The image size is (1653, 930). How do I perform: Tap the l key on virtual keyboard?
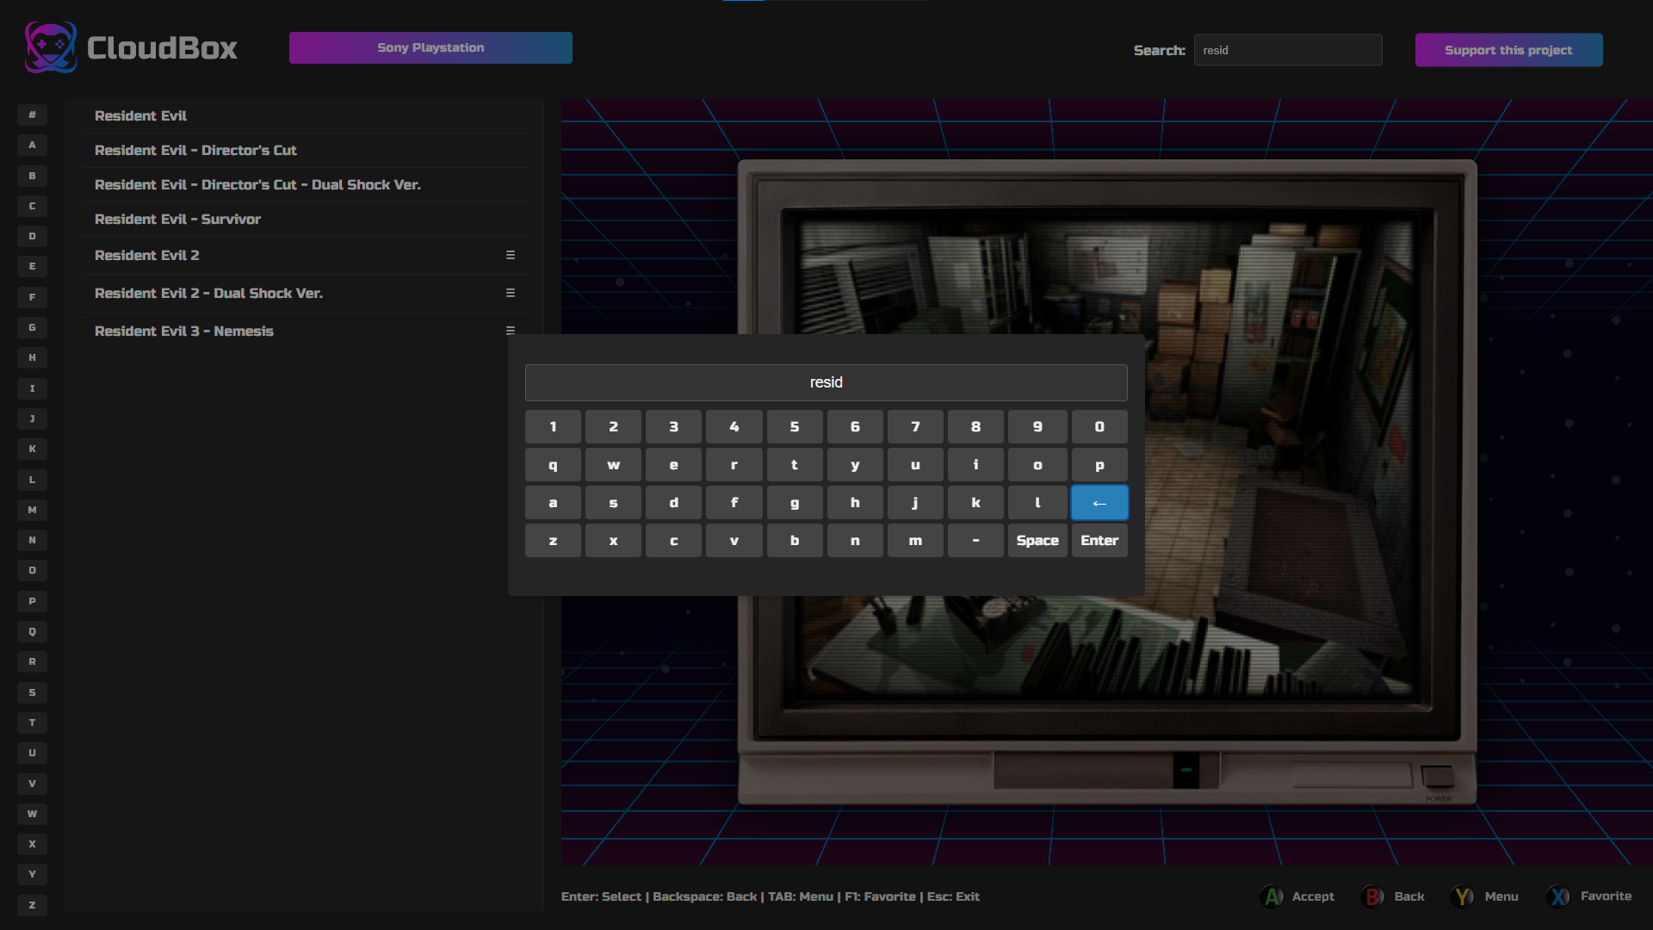pyautogui.click(x=1037, y=503)
